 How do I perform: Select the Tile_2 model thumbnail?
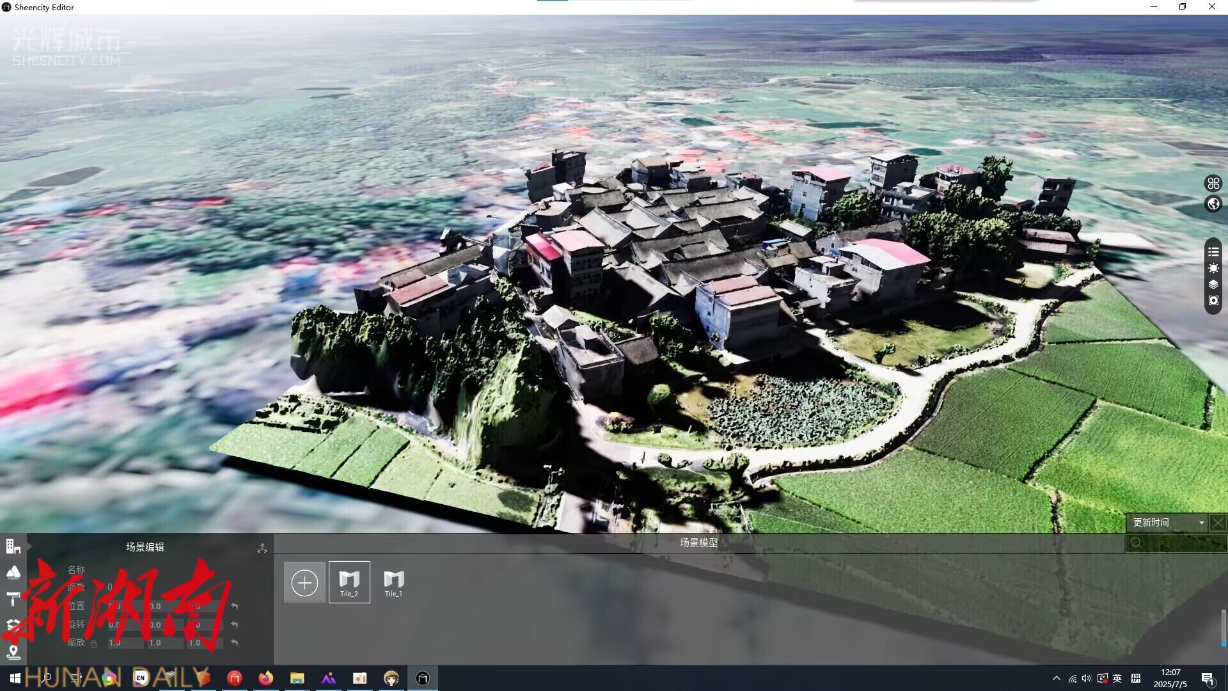[x=349, y=582]
